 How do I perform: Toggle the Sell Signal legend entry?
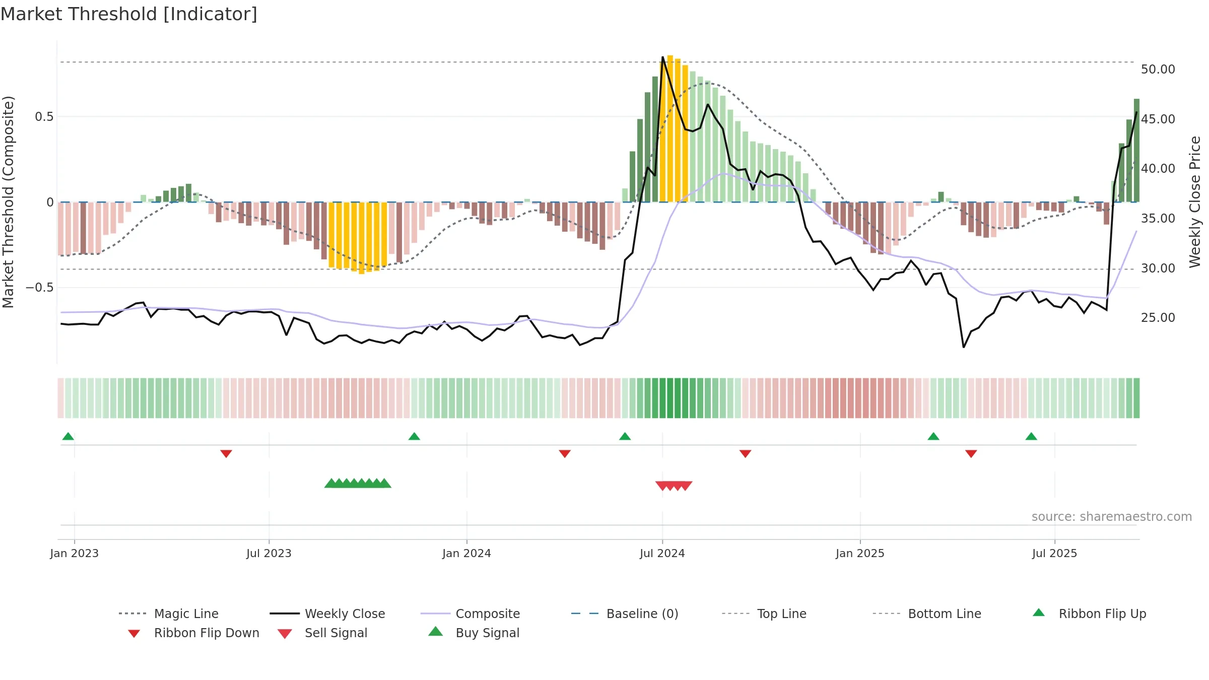[x=322, y=633]
